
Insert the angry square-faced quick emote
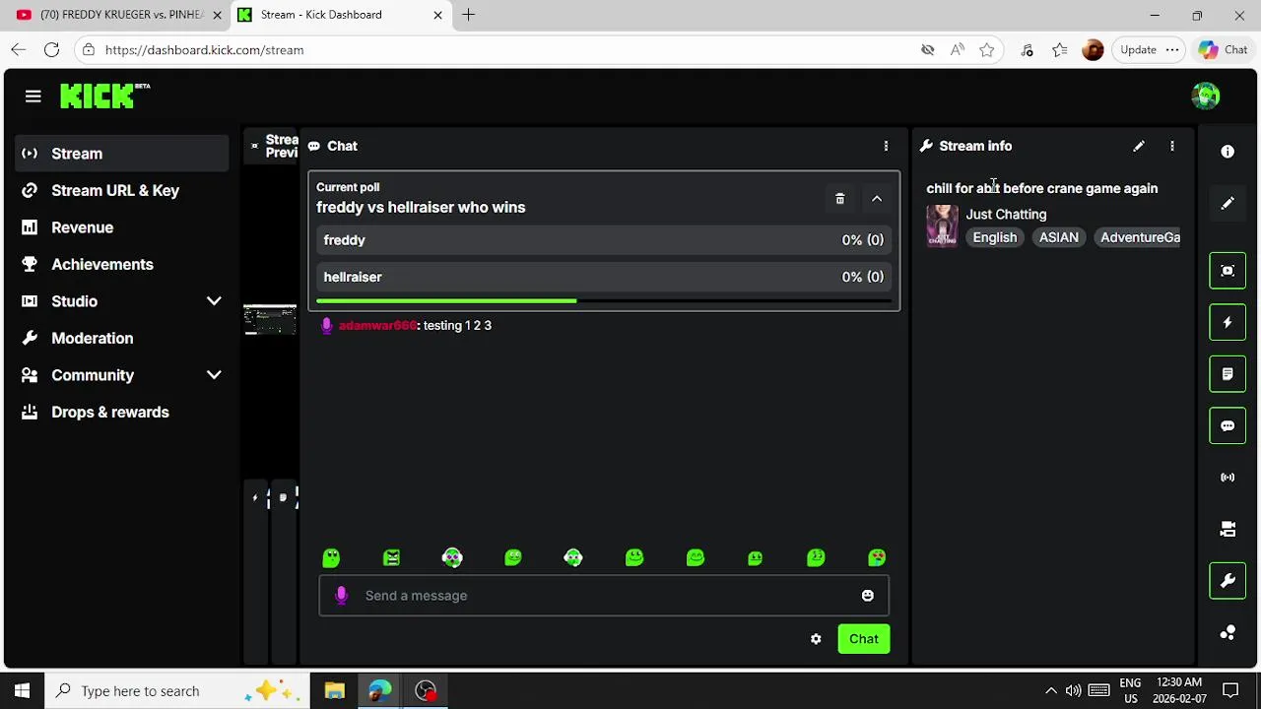(x=391, y=558)
